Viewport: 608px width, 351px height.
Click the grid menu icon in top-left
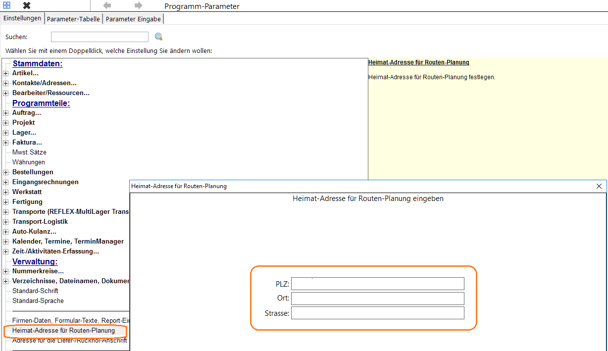tap(7, 5)
